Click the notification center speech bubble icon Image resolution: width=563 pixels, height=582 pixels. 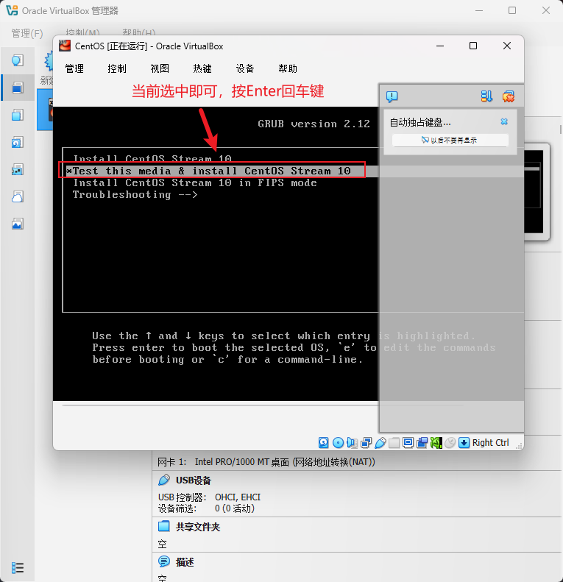click(x=392, y=96)
